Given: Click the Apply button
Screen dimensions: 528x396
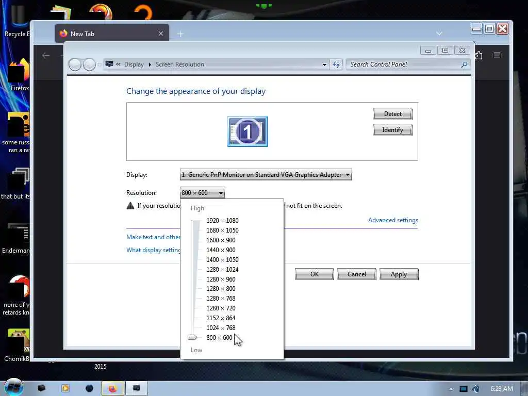Looking at the screenshot, I should [399, 274].
